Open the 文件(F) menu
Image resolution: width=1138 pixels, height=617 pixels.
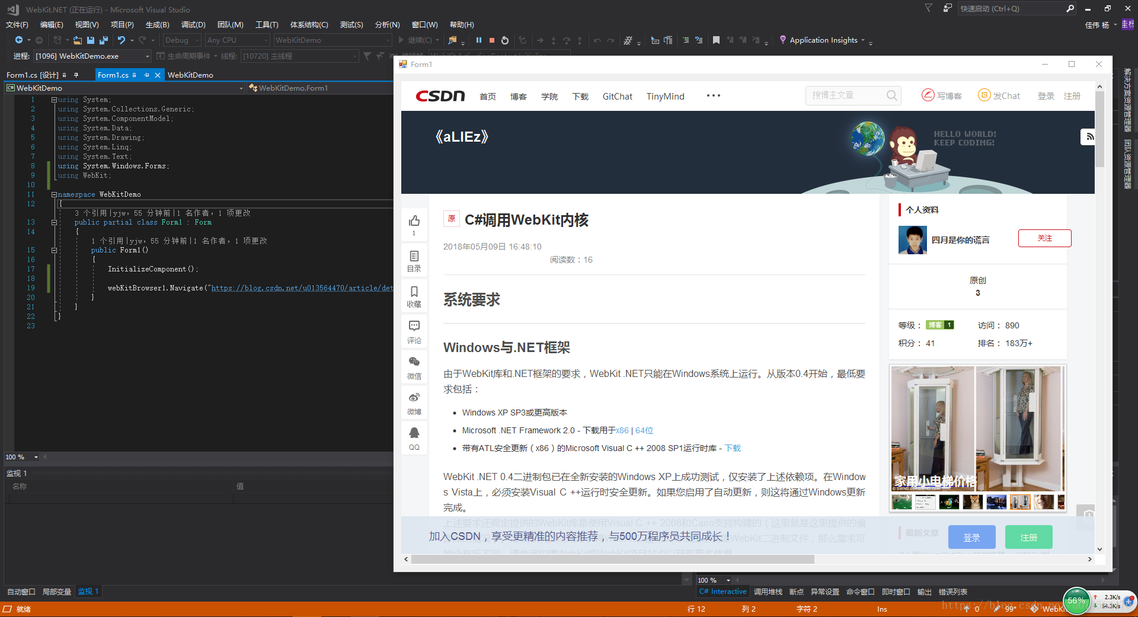[17, 24]
